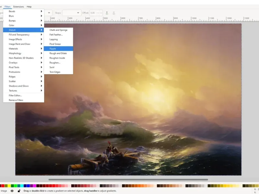This screenshot has width=259, height=194.
Task: Expand the Blurs filter submenu
Action: [x=24, y=16]
